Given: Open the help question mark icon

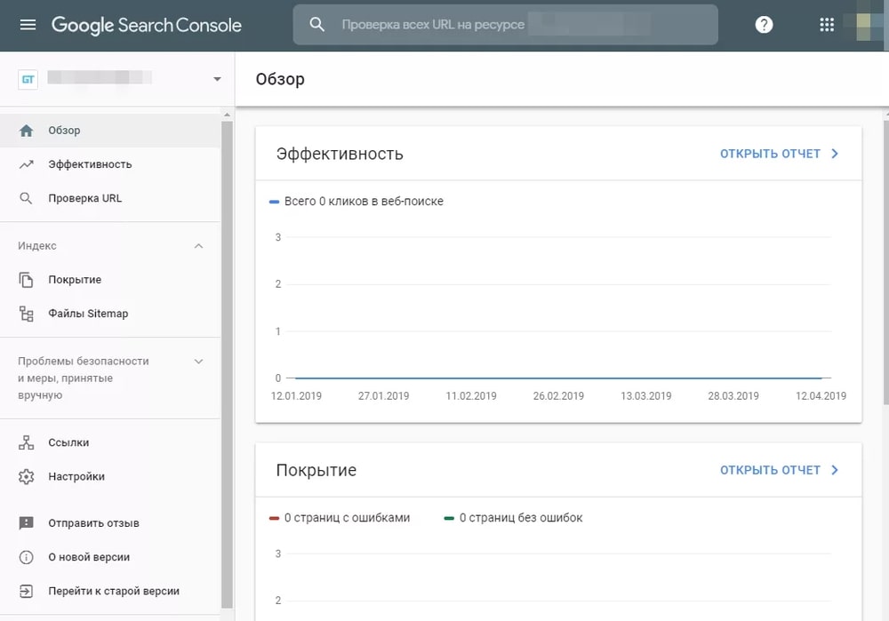Looking at the screenshot, I should coord(764,24).
